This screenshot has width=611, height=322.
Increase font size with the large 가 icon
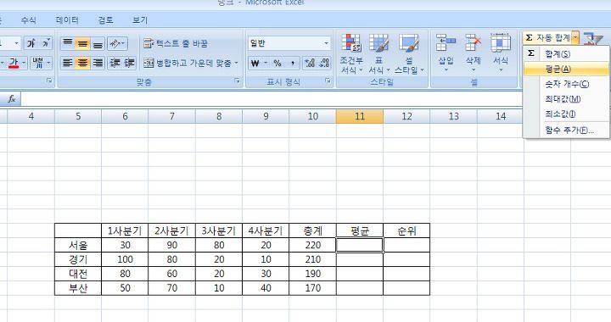(x=31, y=43)
